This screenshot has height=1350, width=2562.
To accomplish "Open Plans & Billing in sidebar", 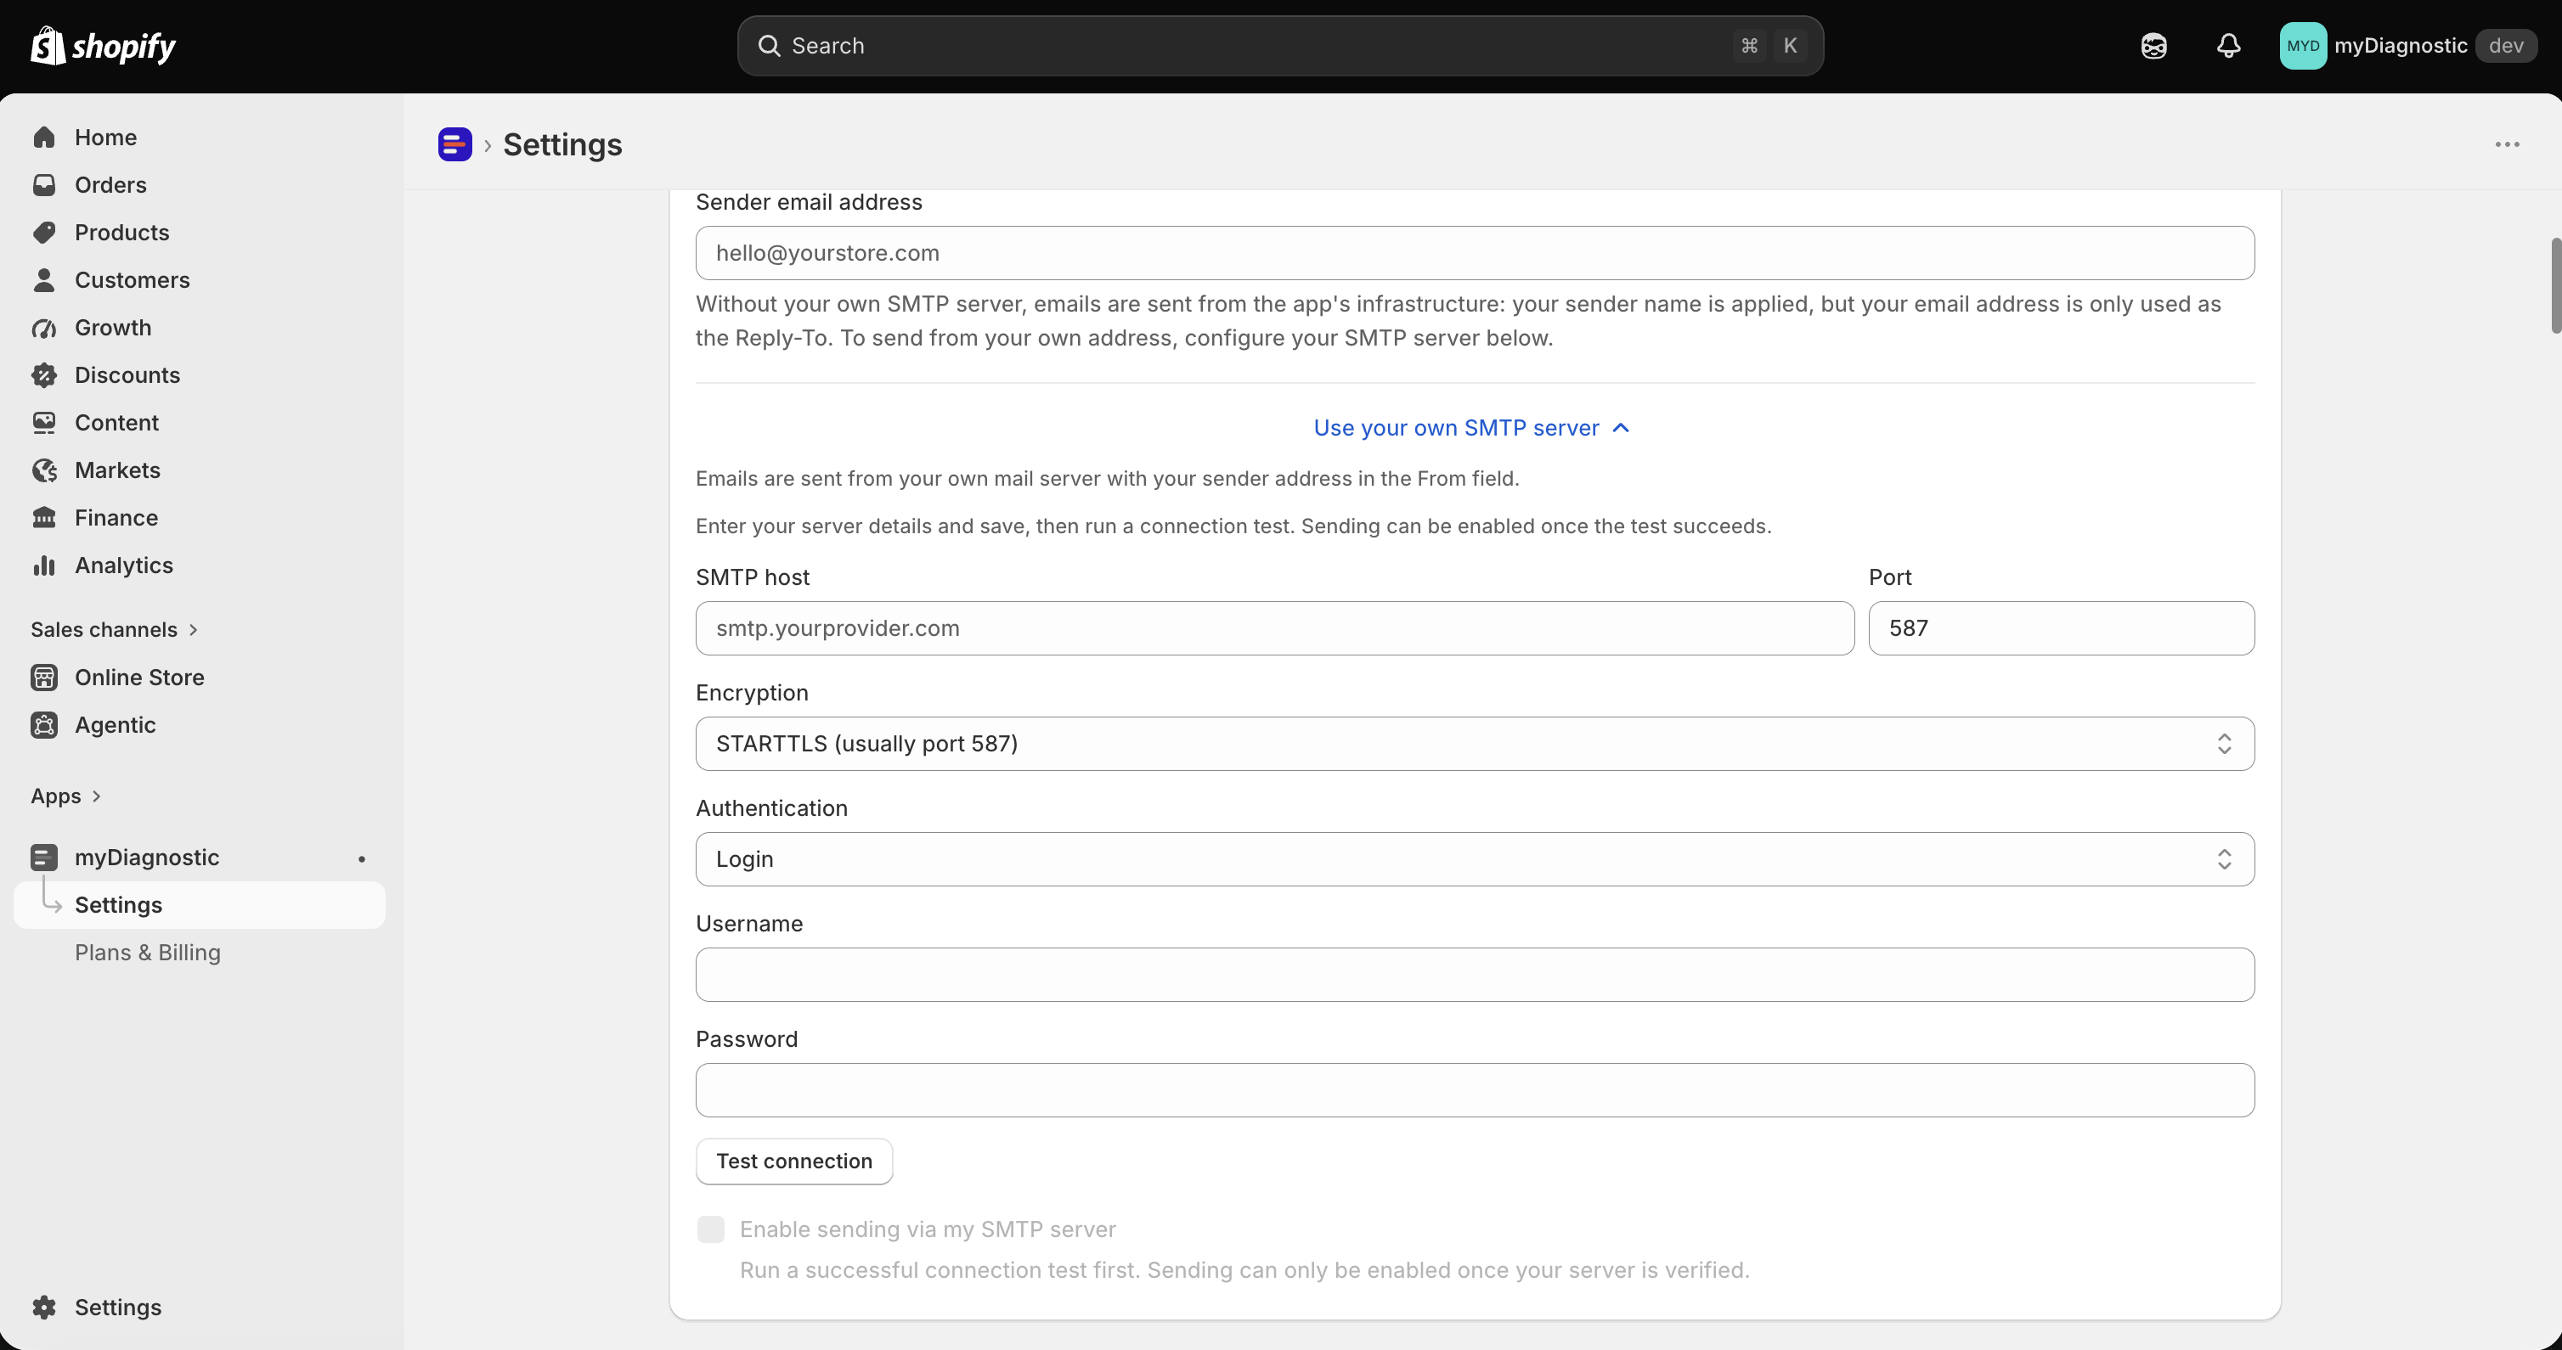I will coord(147,953).
